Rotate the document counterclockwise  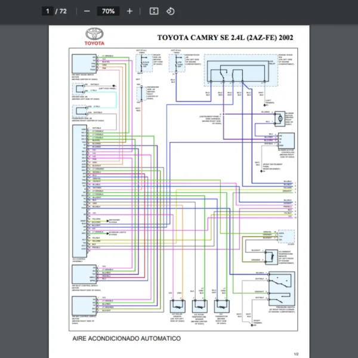tap(170, 11)
